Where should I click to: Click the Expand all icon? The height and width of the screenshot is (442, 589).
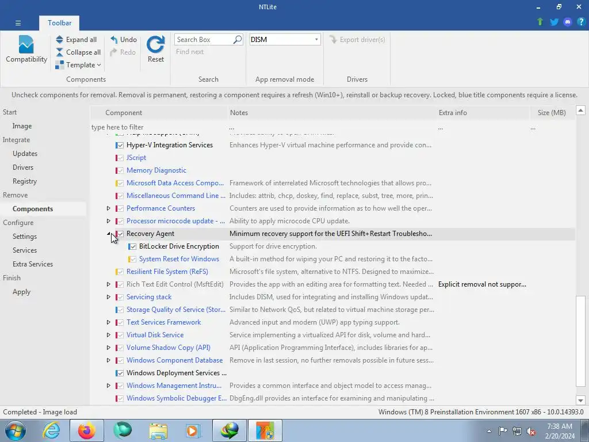59,40
